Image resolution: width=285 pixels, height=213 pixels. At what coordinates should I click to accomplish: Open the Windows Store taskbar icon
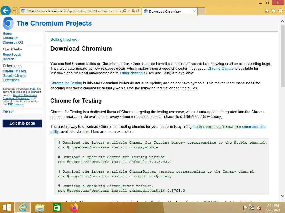coord(57,207)
